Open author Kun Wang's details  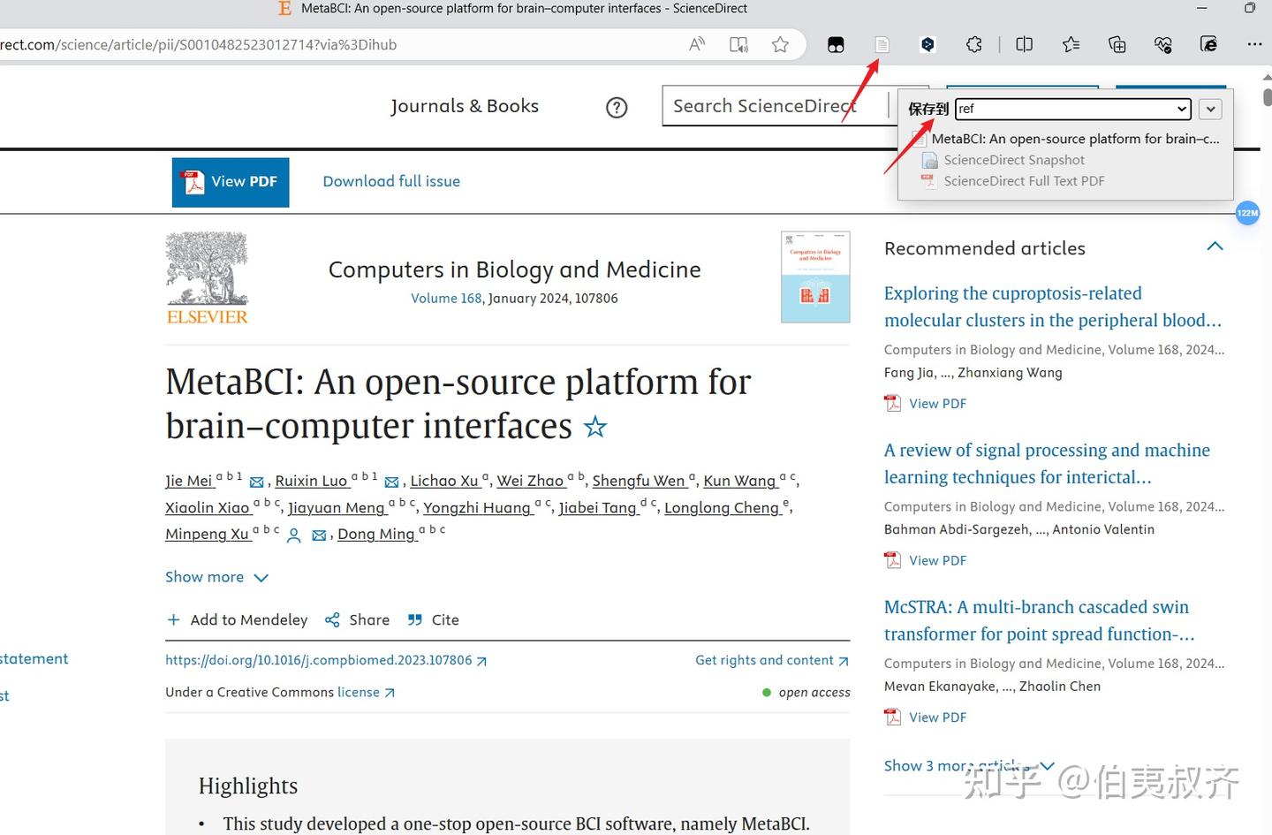[x=739, y=481]
